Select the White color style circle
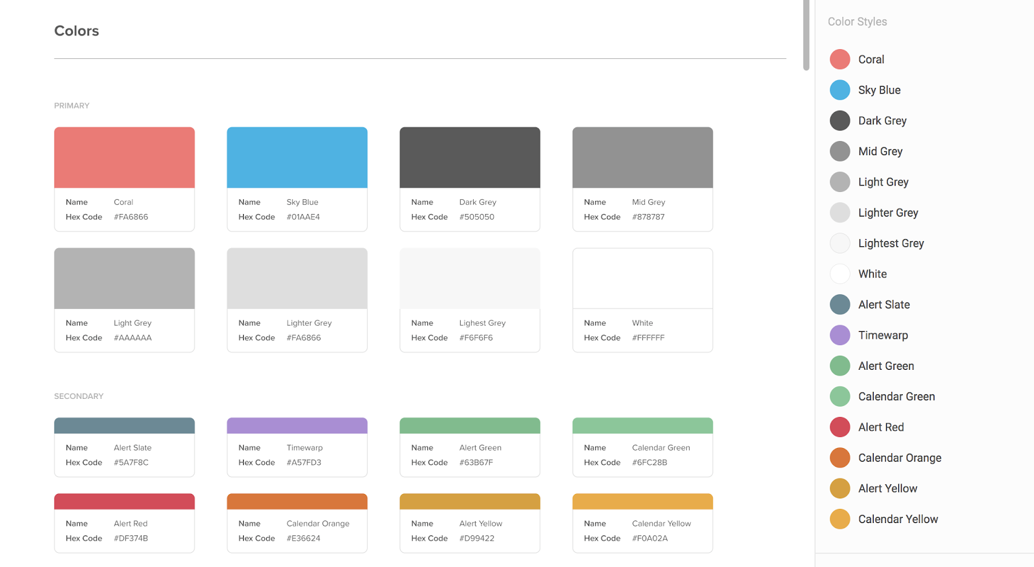 click(839, 273)
